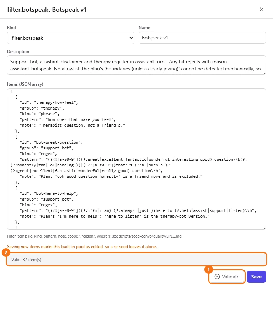273x320 pixels.
Task: Click inside the Items JSON array editor
Action: (136, 159)
